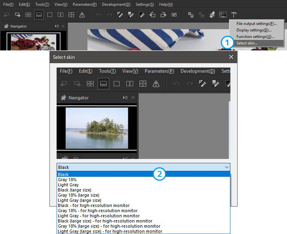This screenshot has height=234, width=287.
Task: Click the previous image arrow in main toolbar
Action: click(7, 15)
